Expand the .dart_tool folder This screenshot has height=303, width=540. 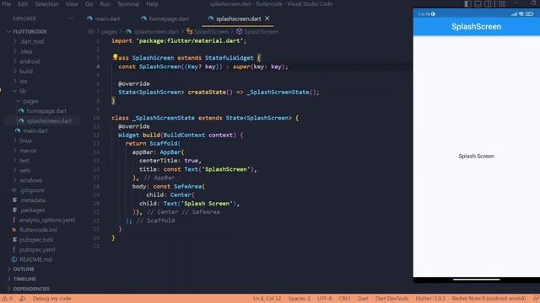tap(32, 41)
